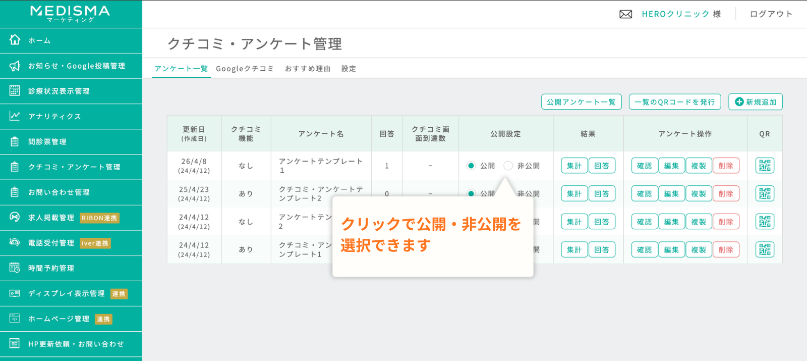Viewport: 807px width, 361px height.
Task: Click 回答 for row dated 25/4/23
Action: pyautogui.click(x=602, y=193)
